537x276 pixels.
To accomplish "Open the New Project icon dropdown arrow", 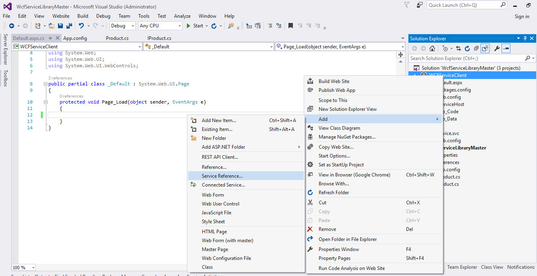I will [x=44, y=26].
